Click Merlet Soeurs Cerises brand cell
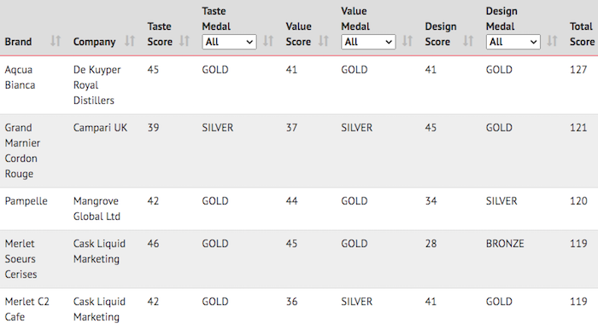 pyautogui.click(x=21, y=258)
